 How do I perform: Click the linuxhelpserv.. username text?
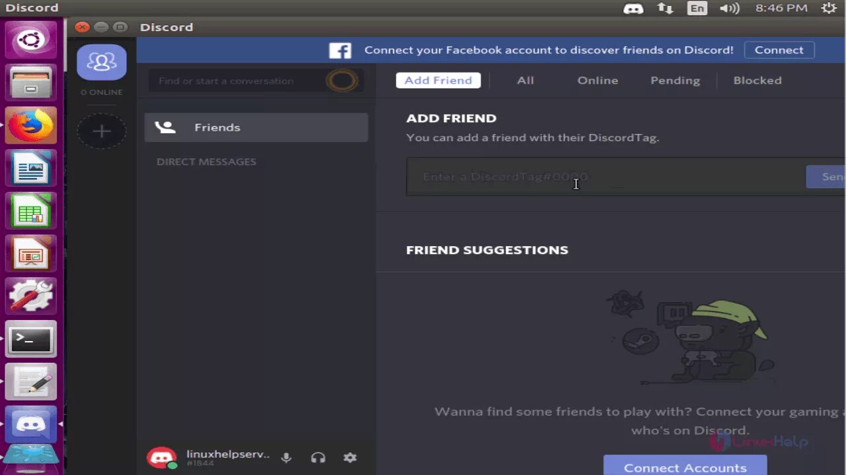228,454
